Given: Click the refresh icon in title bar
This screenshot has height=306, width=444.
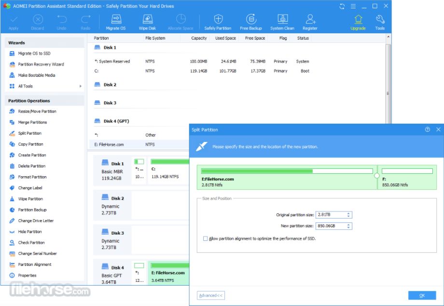Looking at the screenshot, I should [x=342, y=6].
